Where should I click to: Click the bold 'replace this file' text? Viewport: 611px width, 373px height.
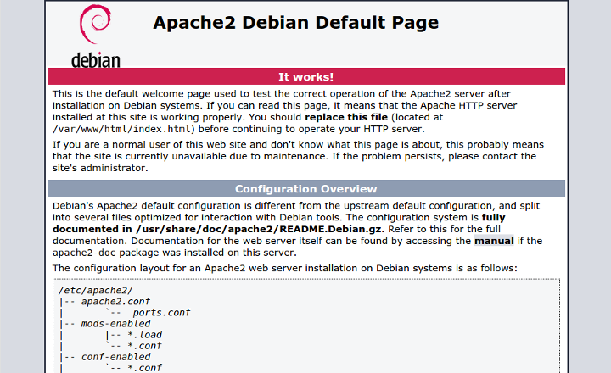(x=346, y=117)
